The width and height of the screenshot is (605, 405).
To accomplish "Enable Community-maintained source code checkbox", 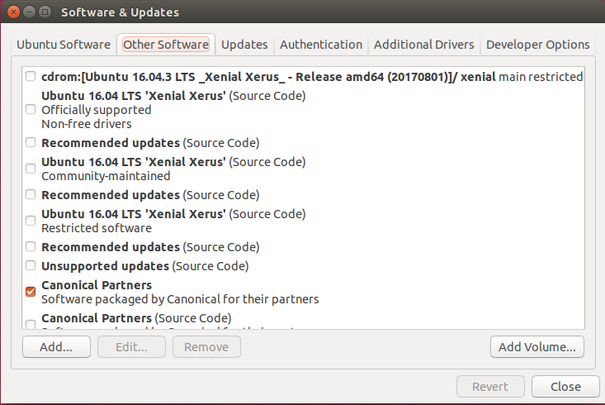I will coord(31,169).
